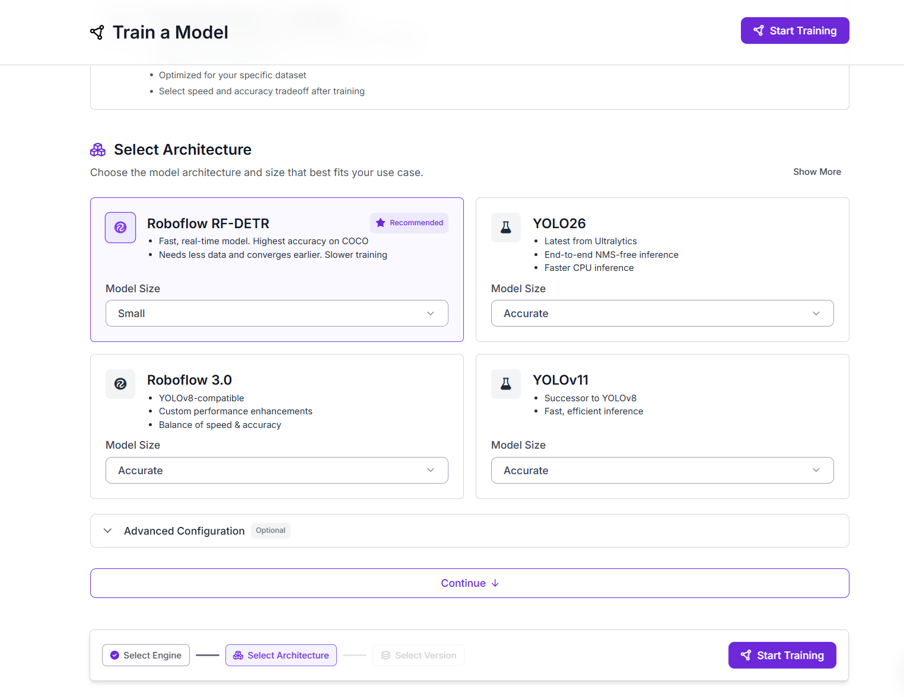This screenshot has height=697, width=904.
Task: Click 'Optimized for your specific dataset' text
Action: point(233,75)
